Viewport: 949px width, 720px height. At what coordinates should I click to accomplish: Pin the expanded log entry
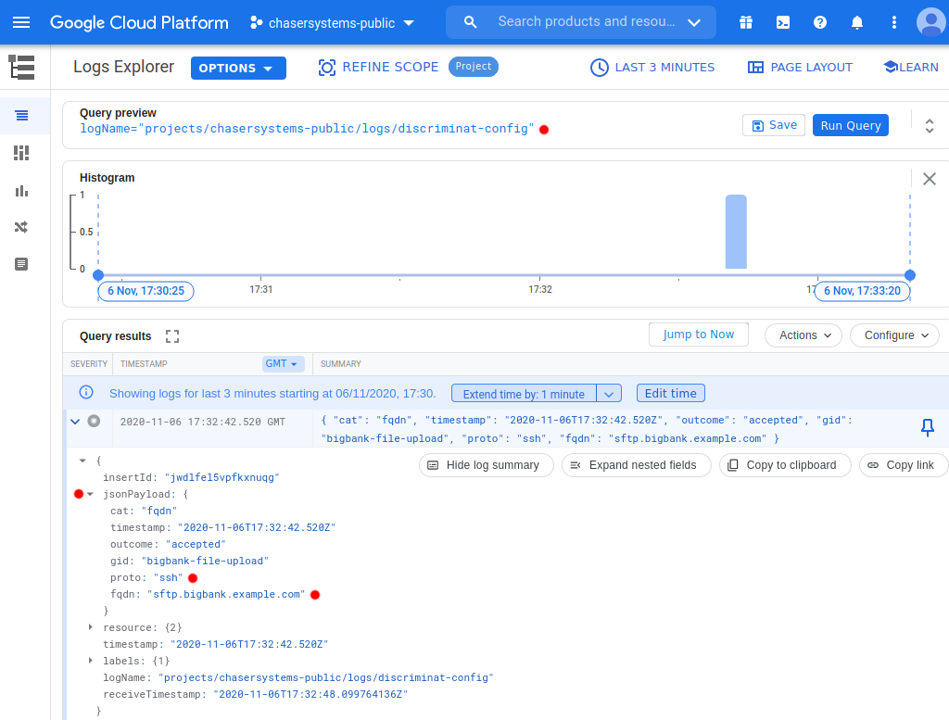point(928,428)
